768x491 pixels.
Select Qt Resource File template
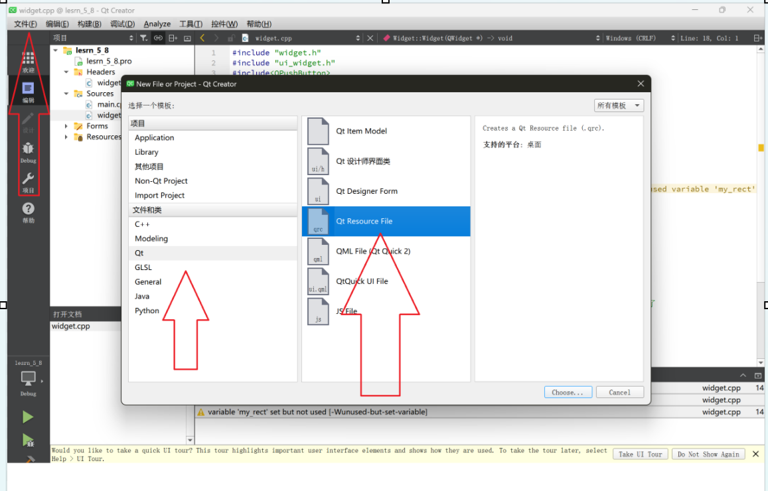pos(386,221)
